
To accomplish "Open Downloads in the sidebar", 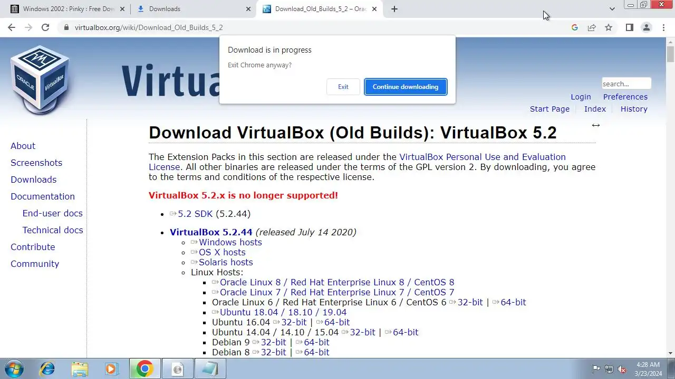I will (x=33, y=179).
